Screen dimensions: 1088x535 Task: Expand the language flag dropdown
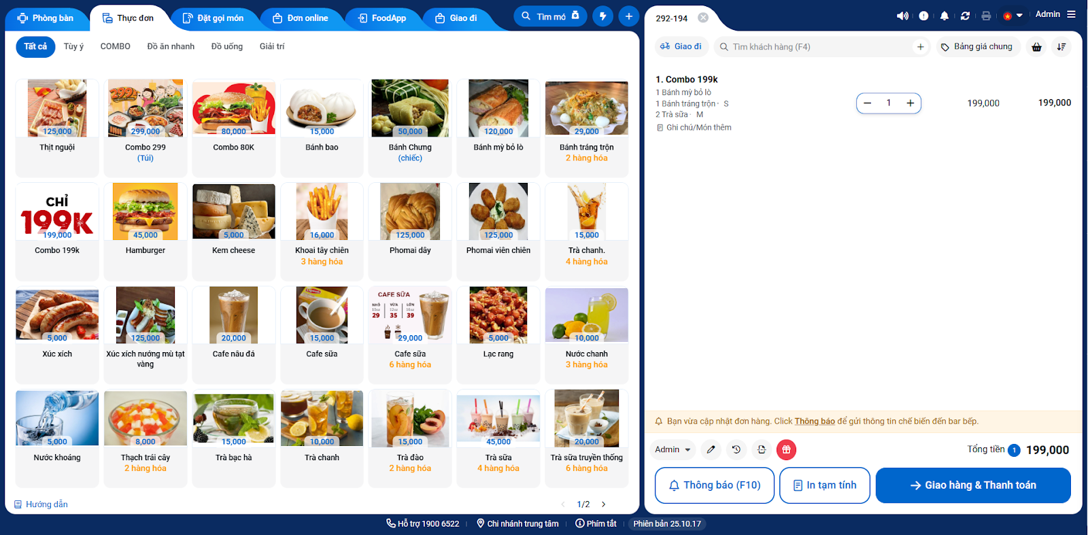[1013, 16]
